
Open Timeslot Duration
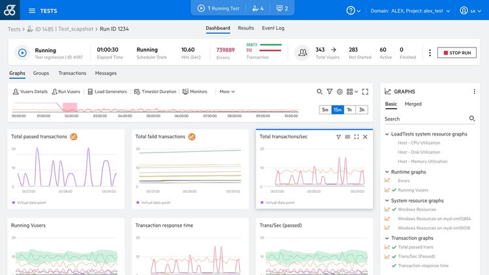click(x=155, y=92)
